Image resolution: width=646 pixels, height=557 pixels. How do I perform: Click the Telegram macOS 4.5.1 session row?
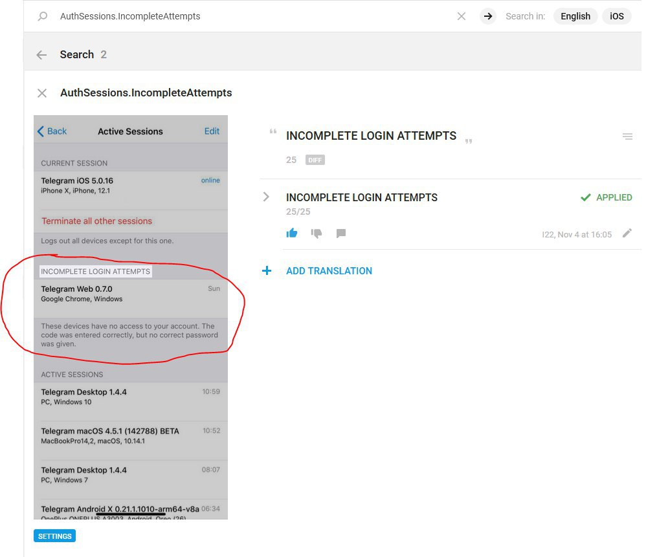point(131,441)
